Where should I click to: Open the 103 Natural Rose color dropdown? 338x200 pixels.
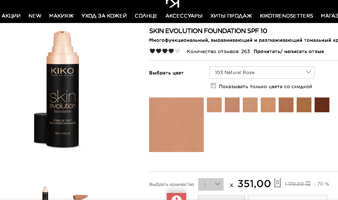click(262, 73)
